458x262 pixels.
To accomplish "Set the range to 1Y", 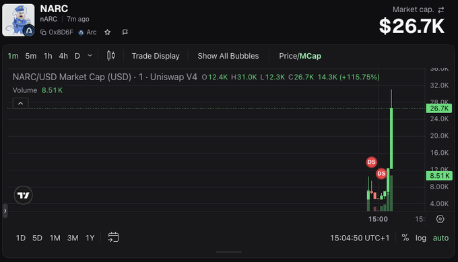I will point(90,238).
